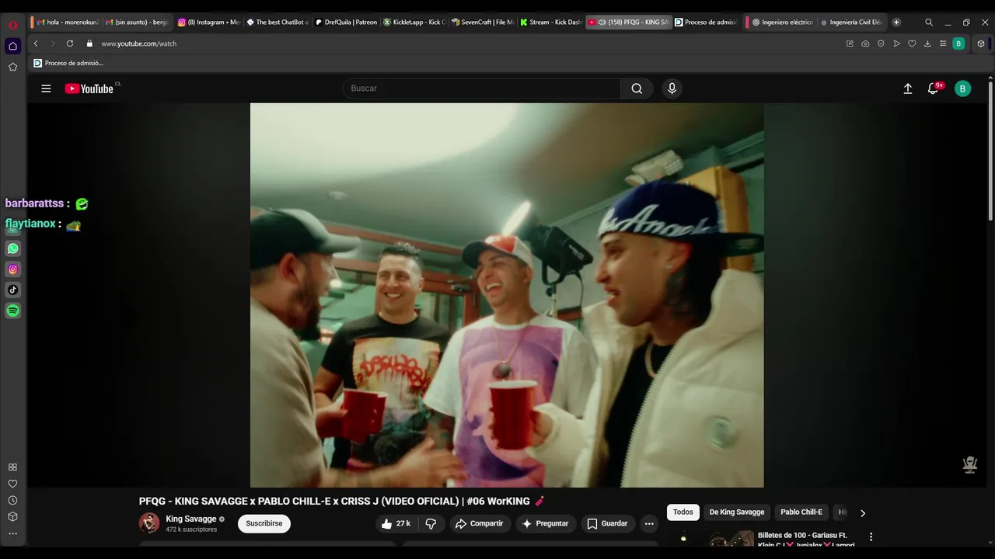Click the search magnifier button

tap(637, 89)
